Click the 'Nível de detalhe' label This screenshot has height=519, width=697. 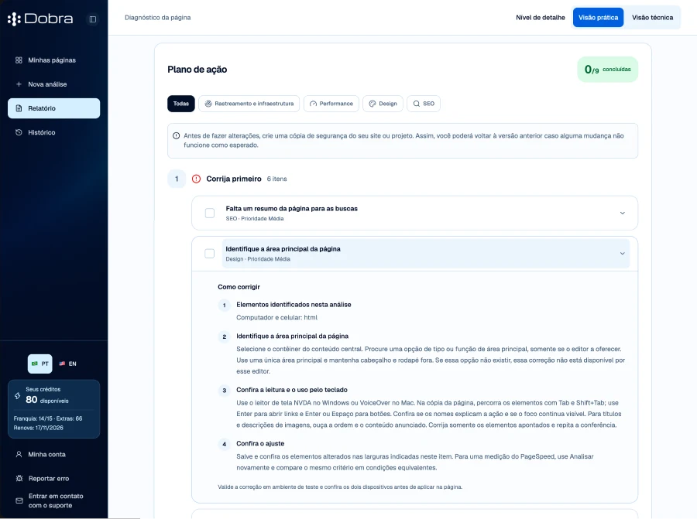[x=540, y=17]
